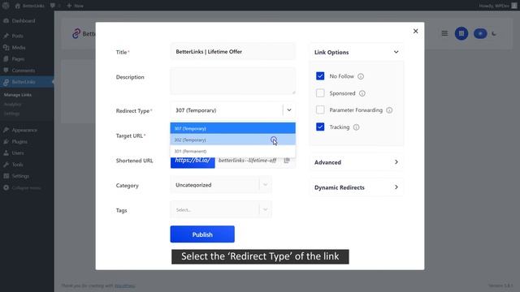Open the BetterLinks site home link
The height and width of the screenshot is (292, 520).
[30, 6]
